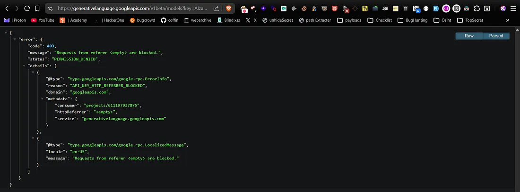Click the service value "generativelanguage.googleapis.com"
The image size is (520, 192).
(x=123, y=119)
